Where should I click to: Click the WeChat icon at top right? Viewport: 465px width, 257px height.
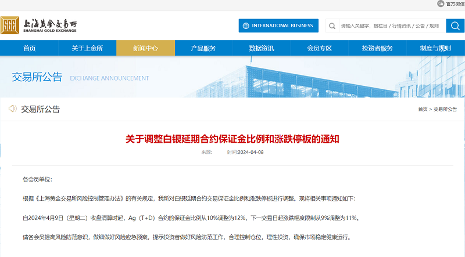coord(440,3)
